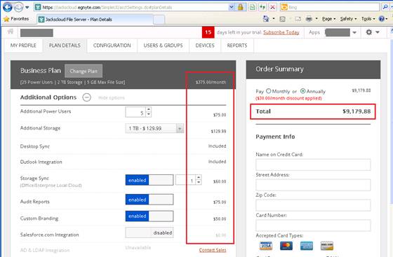The image size is (393, 257).
Task: Open the Page menu dropdown
Action: pyautogui.click(x=328, y=19)
